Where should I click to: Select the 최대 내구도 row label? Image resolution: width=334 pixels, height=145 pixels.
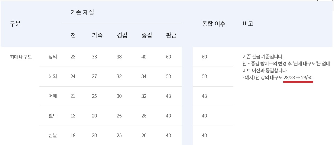click(21, 57)
